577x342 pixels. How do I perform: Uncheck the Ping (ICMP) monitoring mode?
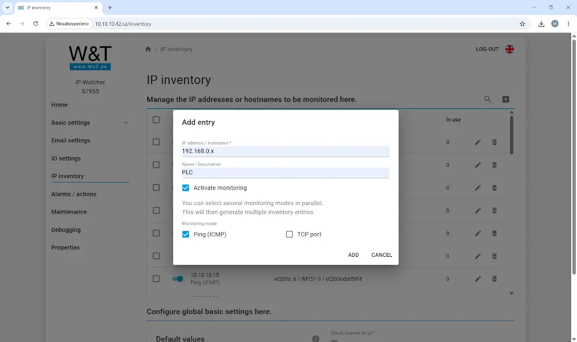(x=185, y=234)
